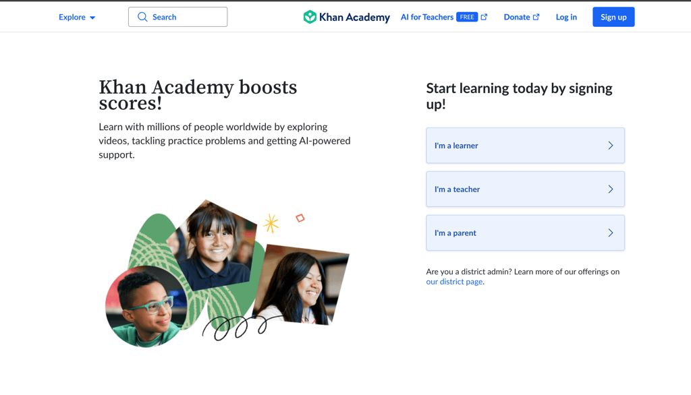This screenshot has width=691, height=395.
Task: Expand the learner sign-up option
Action: pos(525,145)
